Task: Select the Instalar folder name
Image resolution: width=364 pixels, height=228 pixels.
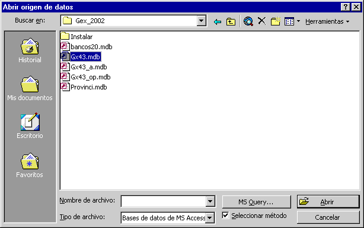Action: coord(81,37)
